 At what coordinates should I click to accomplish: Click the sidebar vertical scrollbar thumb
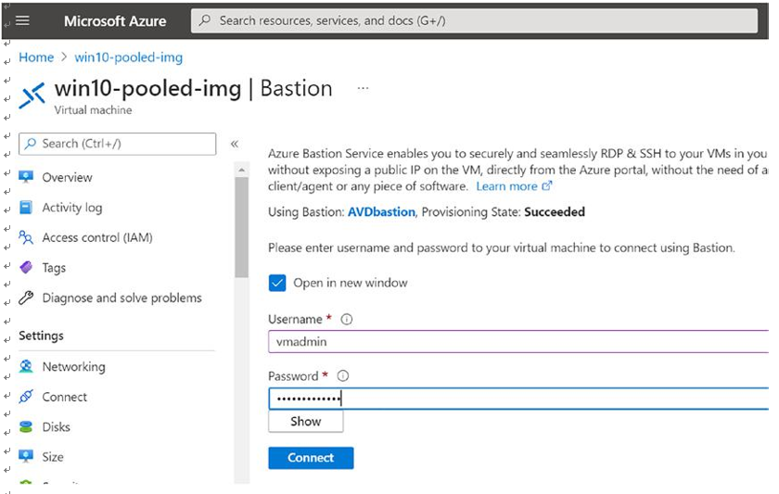[x=241, y=227]
